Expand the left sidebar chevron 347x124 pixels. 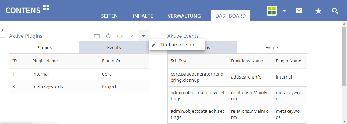point(2,30)
